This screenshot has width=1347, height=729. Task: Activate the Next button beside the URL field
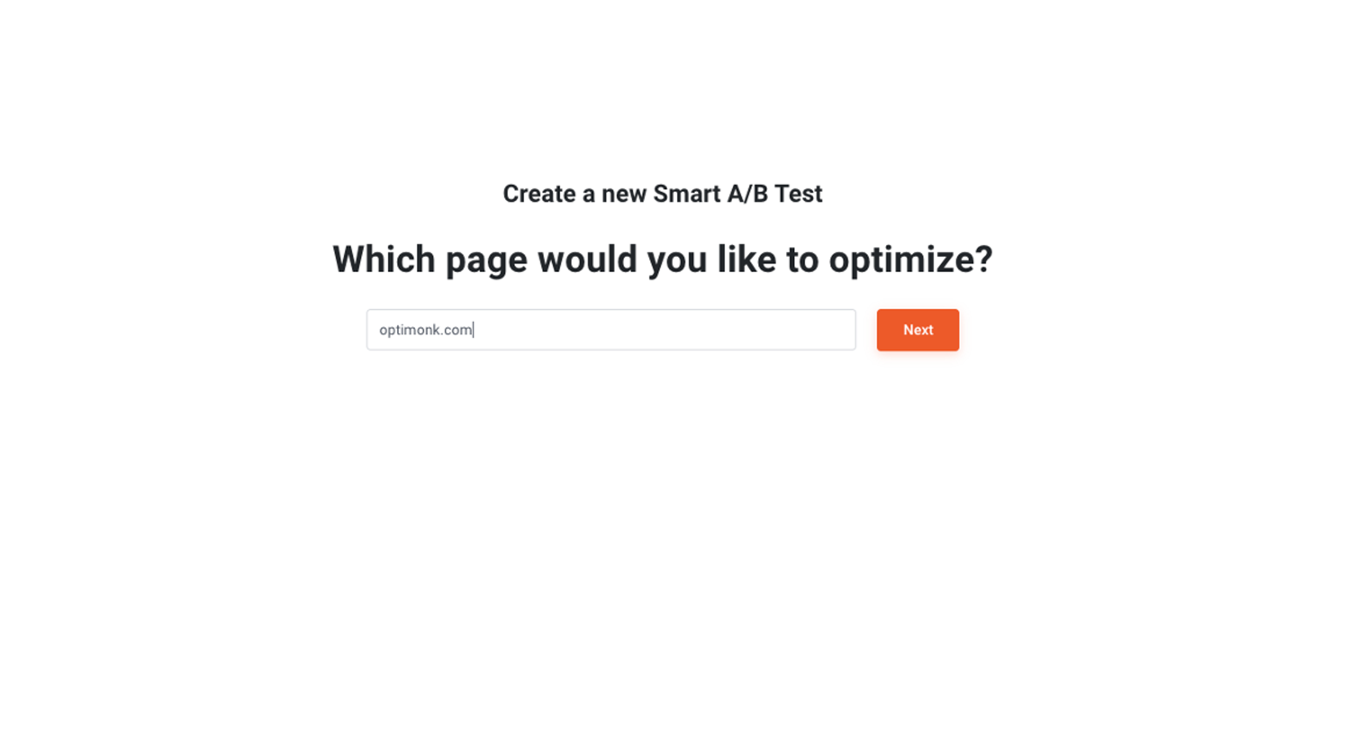(x=917, y=329)
